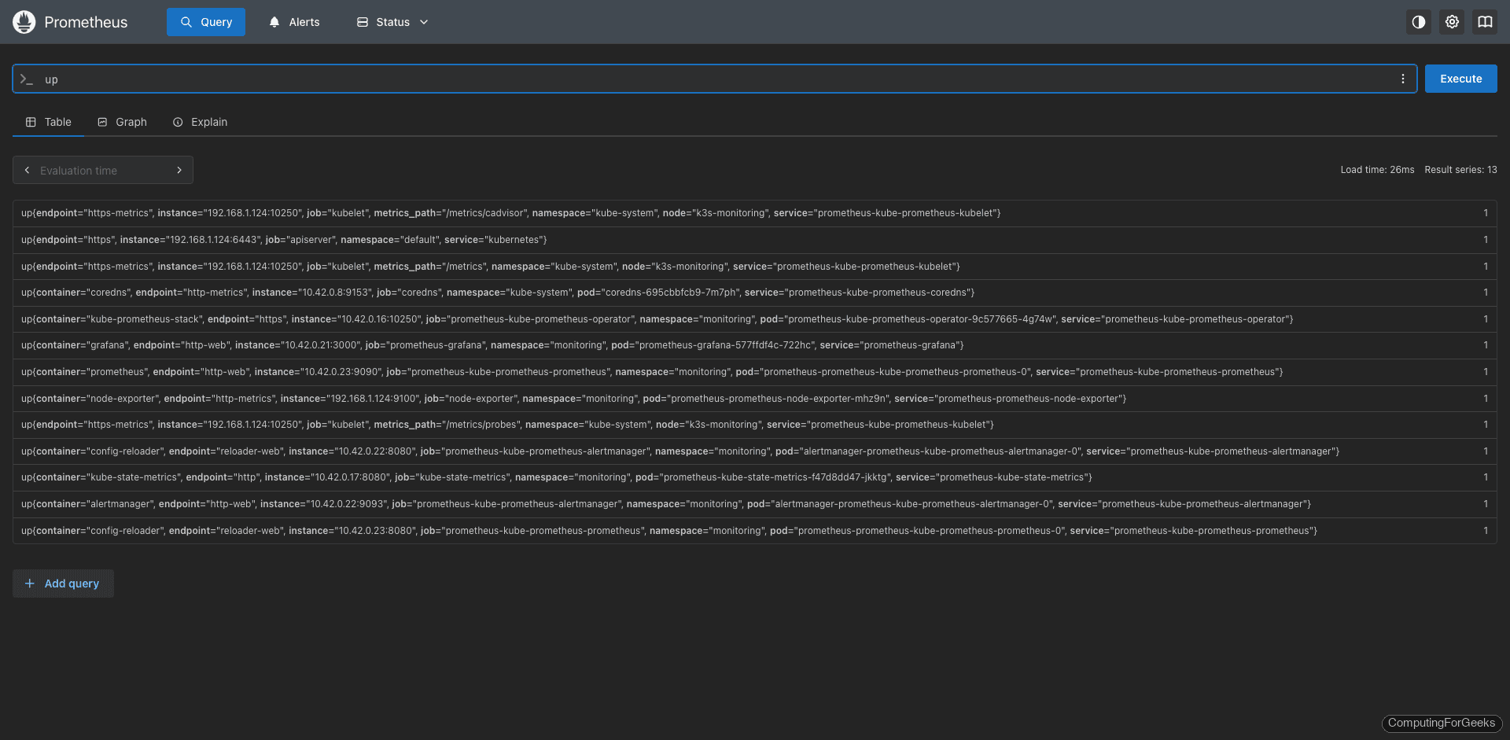Advance evaluation time with the right chevron
This screenshot has height=740, width=1510.
click(179, 170)
